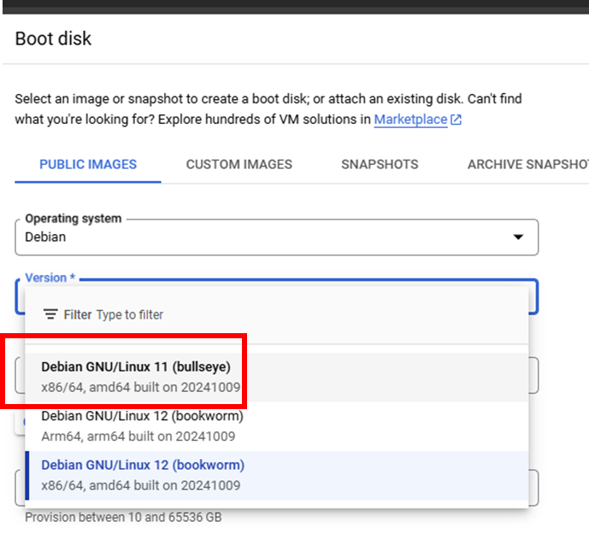Switch to the Custom Images tab
The width and height of the screenshot is (589, 539).
pyautogui.click(x=239, y=164)
